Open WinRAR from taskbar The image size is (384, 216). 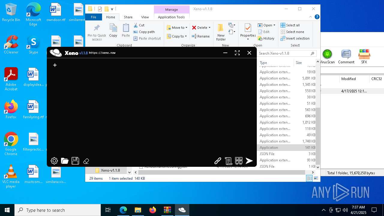point(167,210)
